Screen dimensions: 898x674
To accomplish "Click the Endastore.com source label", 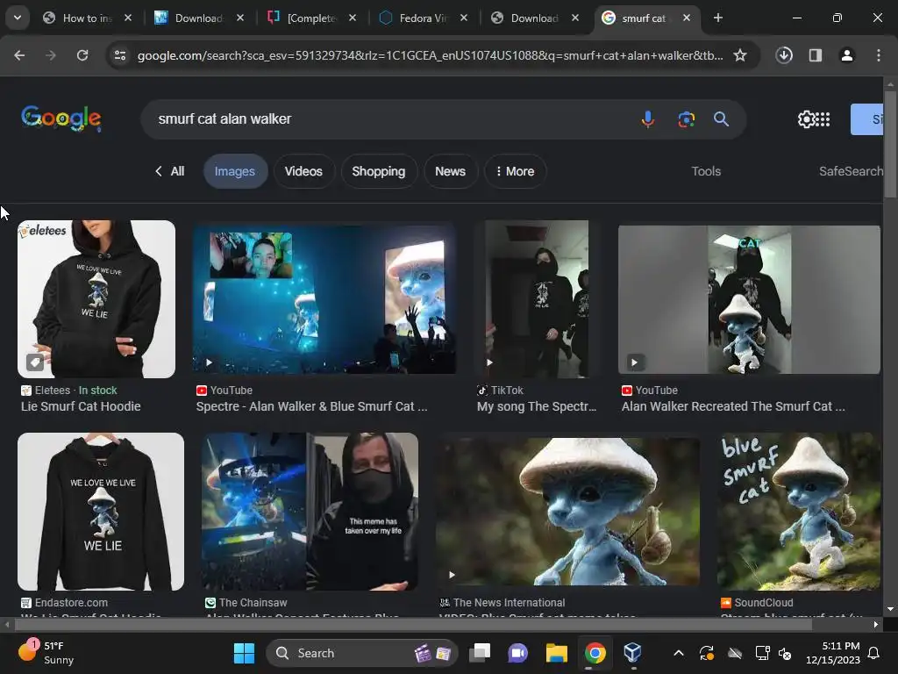I will tap(71, 602).
